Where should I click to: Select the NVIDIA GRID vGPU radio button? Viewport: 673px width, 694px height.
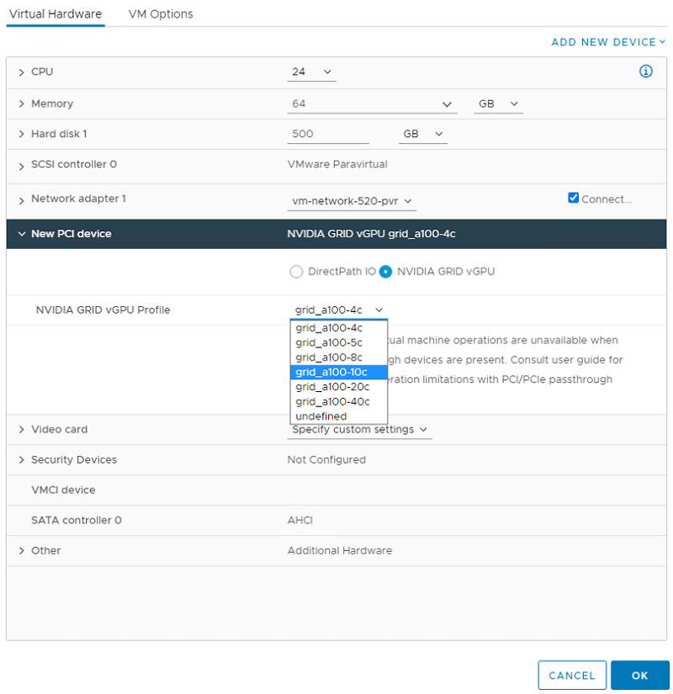[x=385, y=272]
